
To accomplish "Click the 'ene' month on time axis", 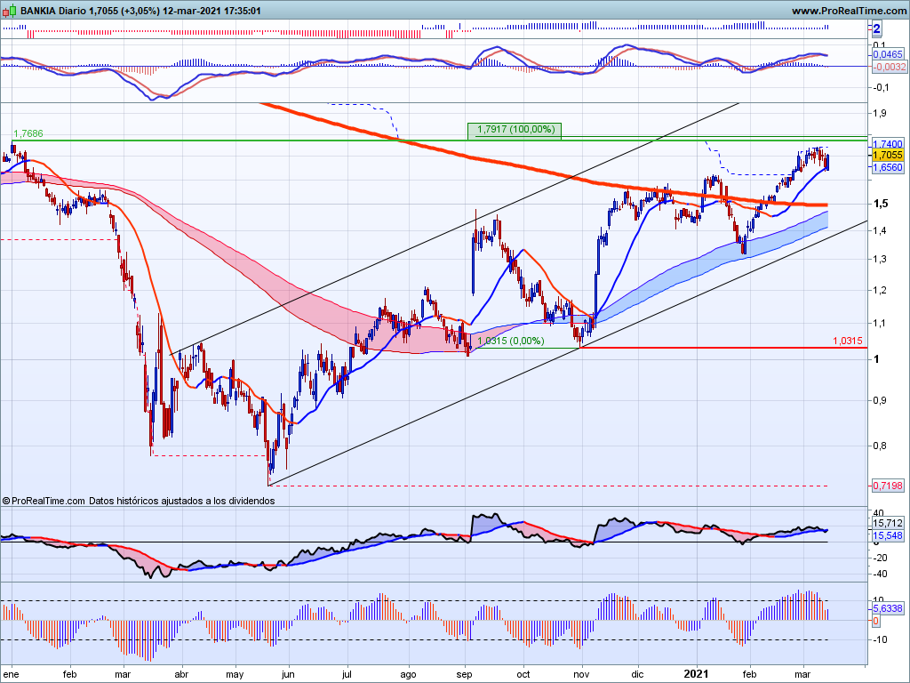I will 11,674.
